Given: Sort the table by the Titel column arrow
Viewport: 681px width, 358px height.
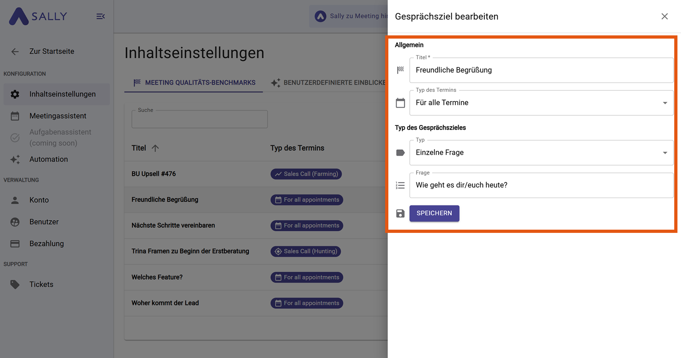Looking at the screenshot, I should (x=155, y=148).
